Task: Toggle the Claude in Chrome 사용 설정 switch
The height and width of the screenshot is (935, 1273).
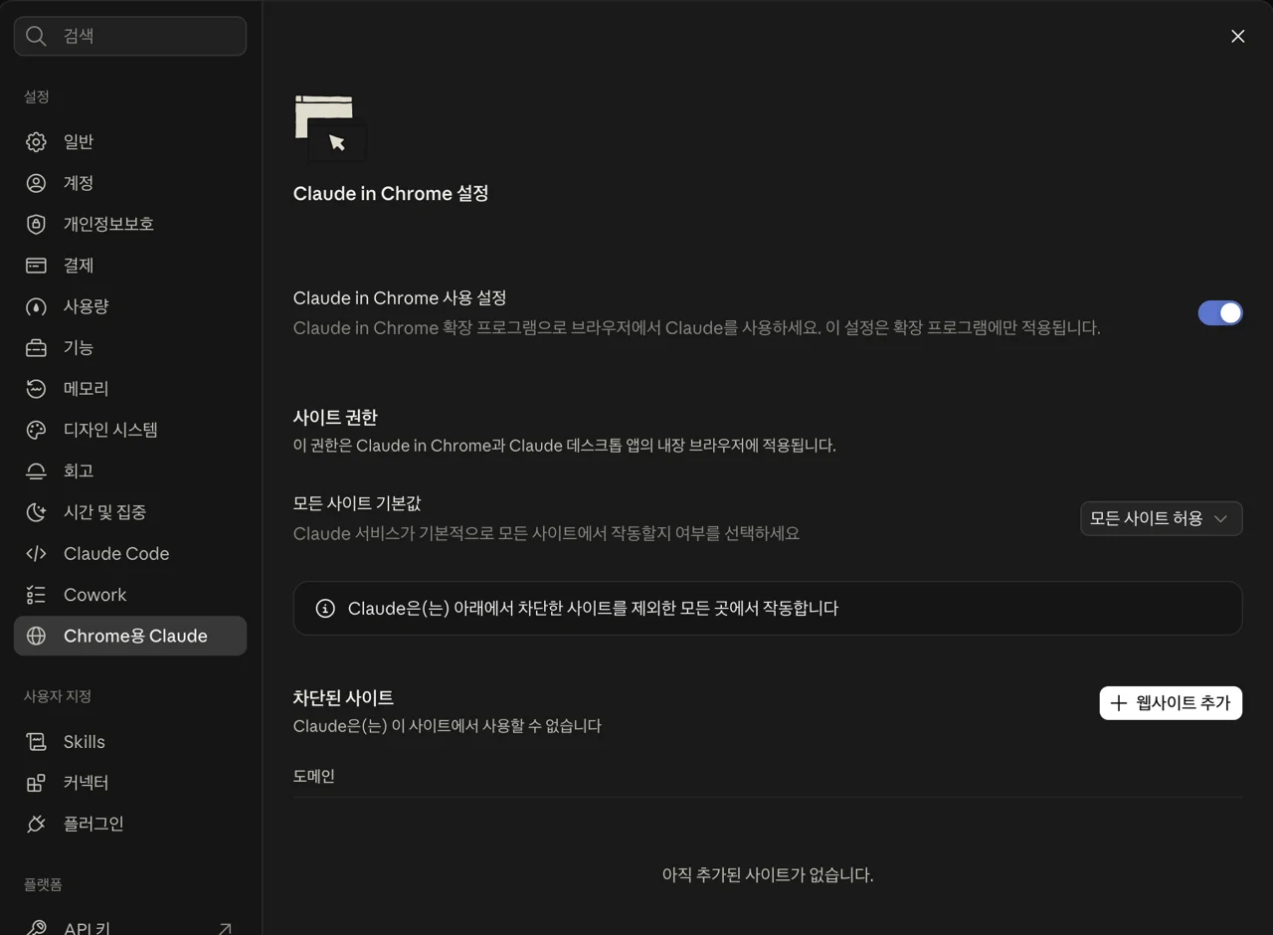Action: [1220, 313]
